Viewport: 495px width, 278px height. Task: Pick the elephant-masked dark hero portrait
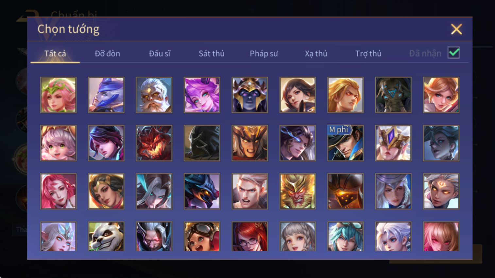393,95
